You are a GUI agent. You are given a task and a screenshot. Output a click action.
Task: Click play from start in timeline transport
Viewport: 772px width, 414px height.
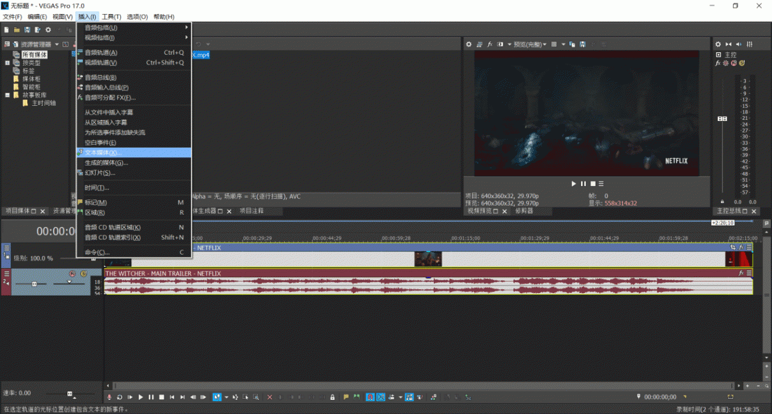coord(130,397)
